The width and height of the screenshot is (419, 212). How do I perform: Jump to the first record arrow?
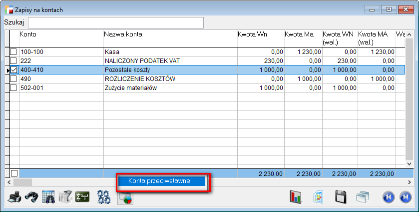[x=388, y=197]
